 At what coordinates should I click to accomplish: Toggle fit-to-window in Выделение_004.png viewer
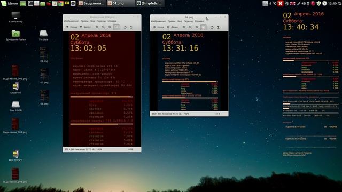[x=116, y=27]
